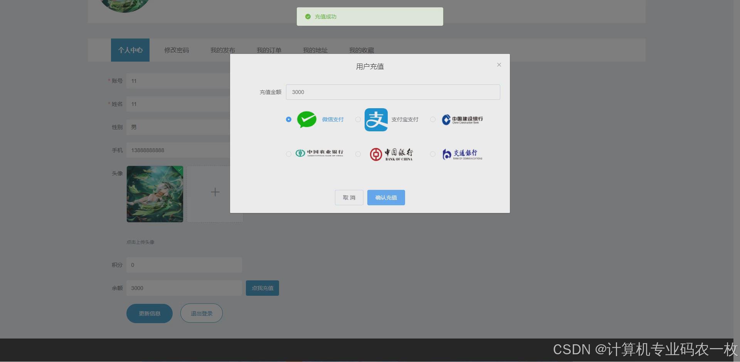Select the 中国农业银行 radio button

[x=289, y=154]
